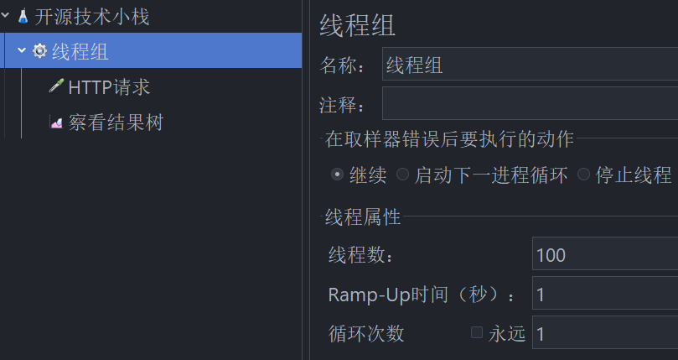Select the 启动下一进程循环 radio option
Screen dimensions: 678x360
point(402,175)
